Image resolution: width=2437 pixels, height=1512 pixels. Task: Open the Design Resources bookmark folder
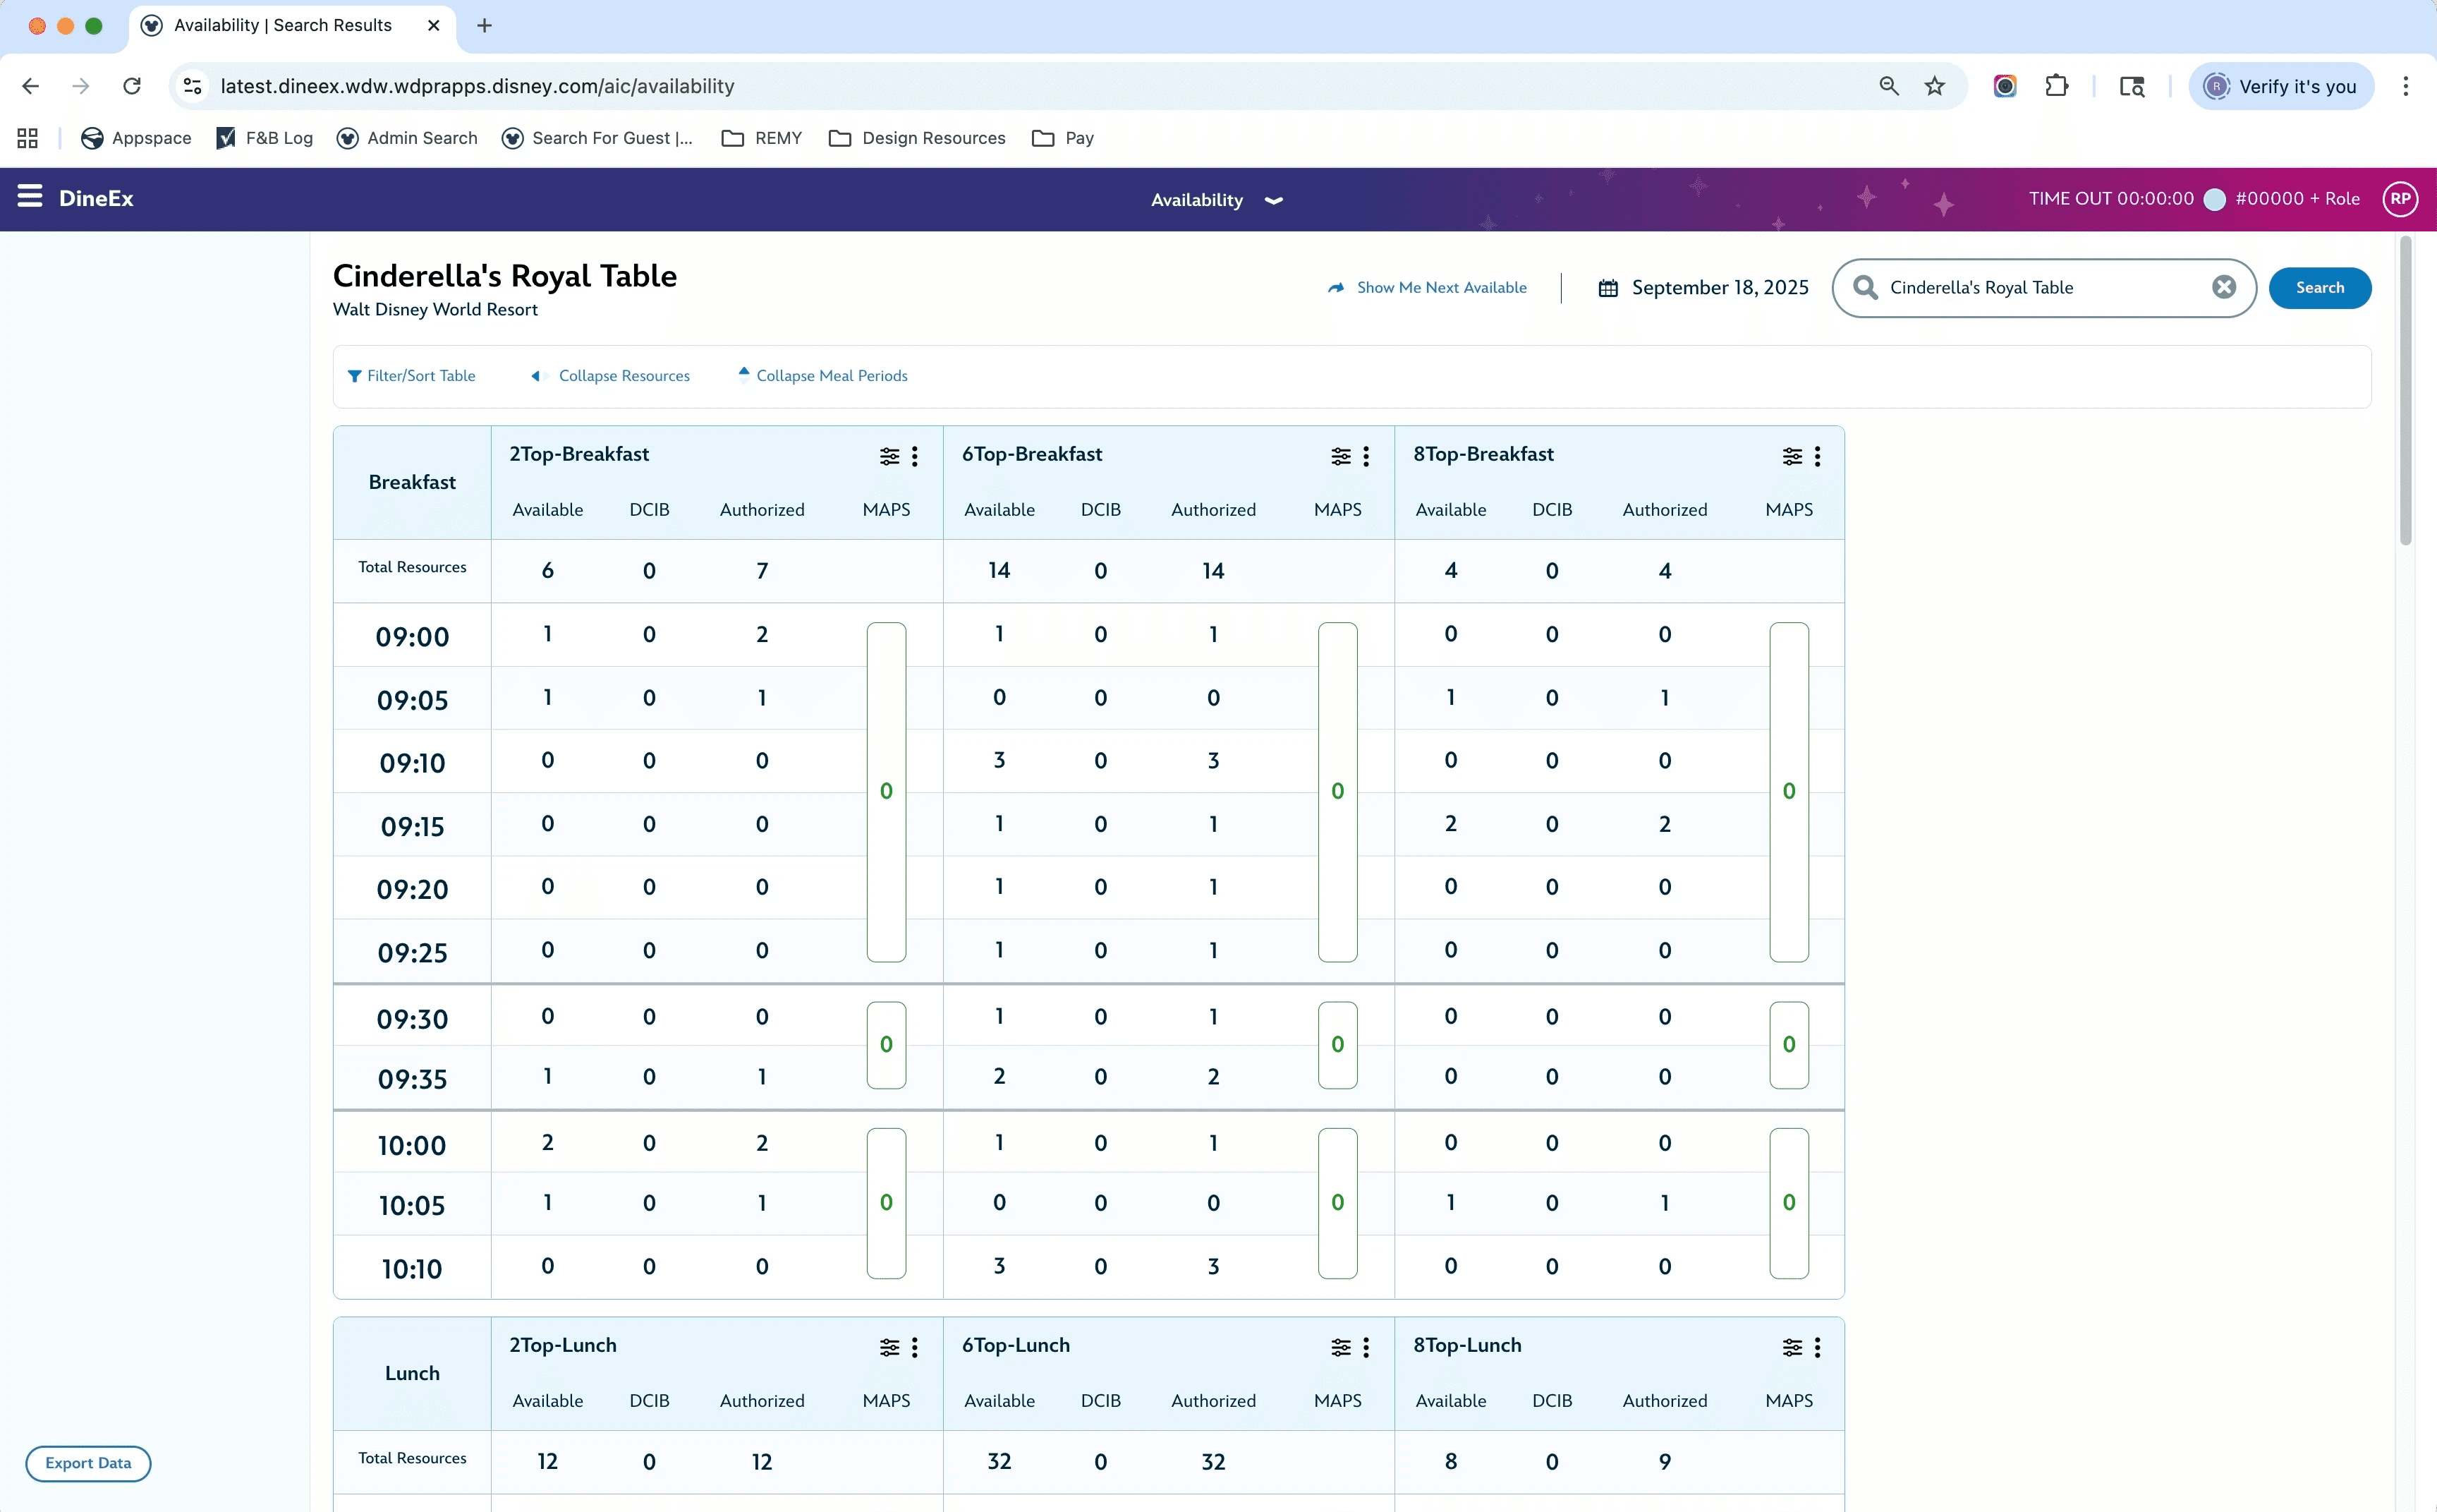[918, 138]
